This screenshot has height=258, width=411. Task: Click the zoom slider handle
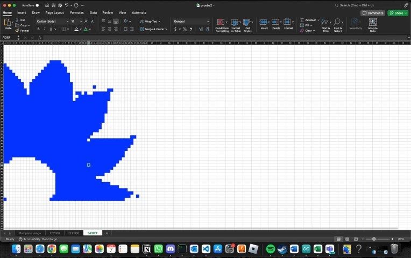click(x=374, y=239)
